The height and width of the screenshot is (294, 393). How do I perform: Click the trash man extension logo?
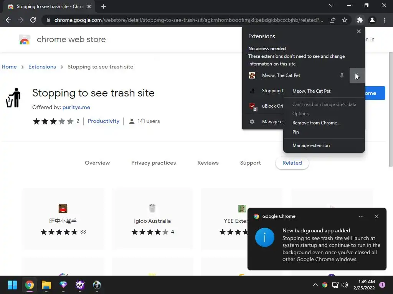13,98
